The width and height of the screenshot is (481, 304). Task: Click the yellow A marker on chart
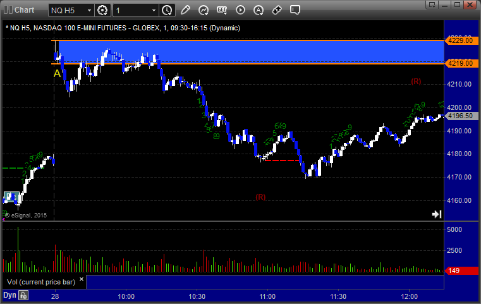pos(57,73)
